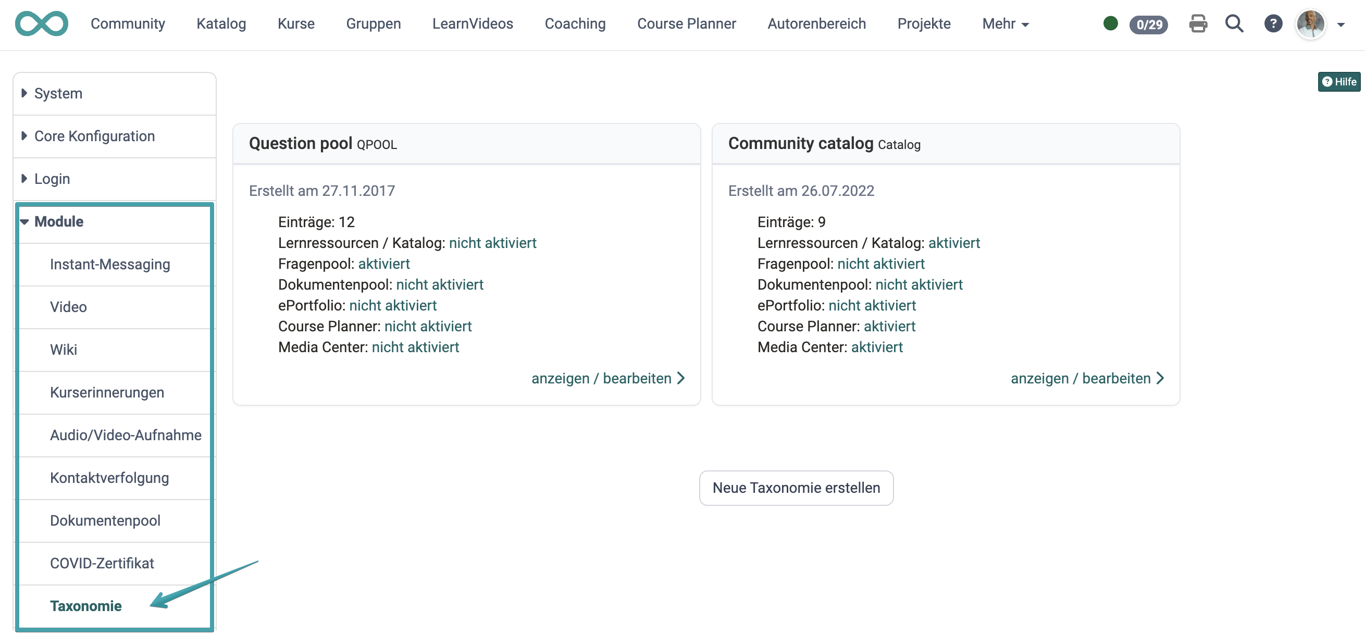Click 'Einträge: 12' in Question pool
This screenshot has height=634, width=1365.
click(x=316, y=222)
